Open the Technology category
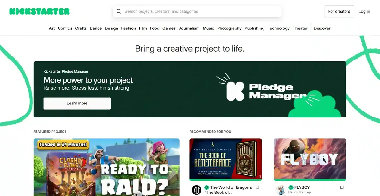This screenshot has height=196, width=380. pyautogui.click(x=278, y=28)
